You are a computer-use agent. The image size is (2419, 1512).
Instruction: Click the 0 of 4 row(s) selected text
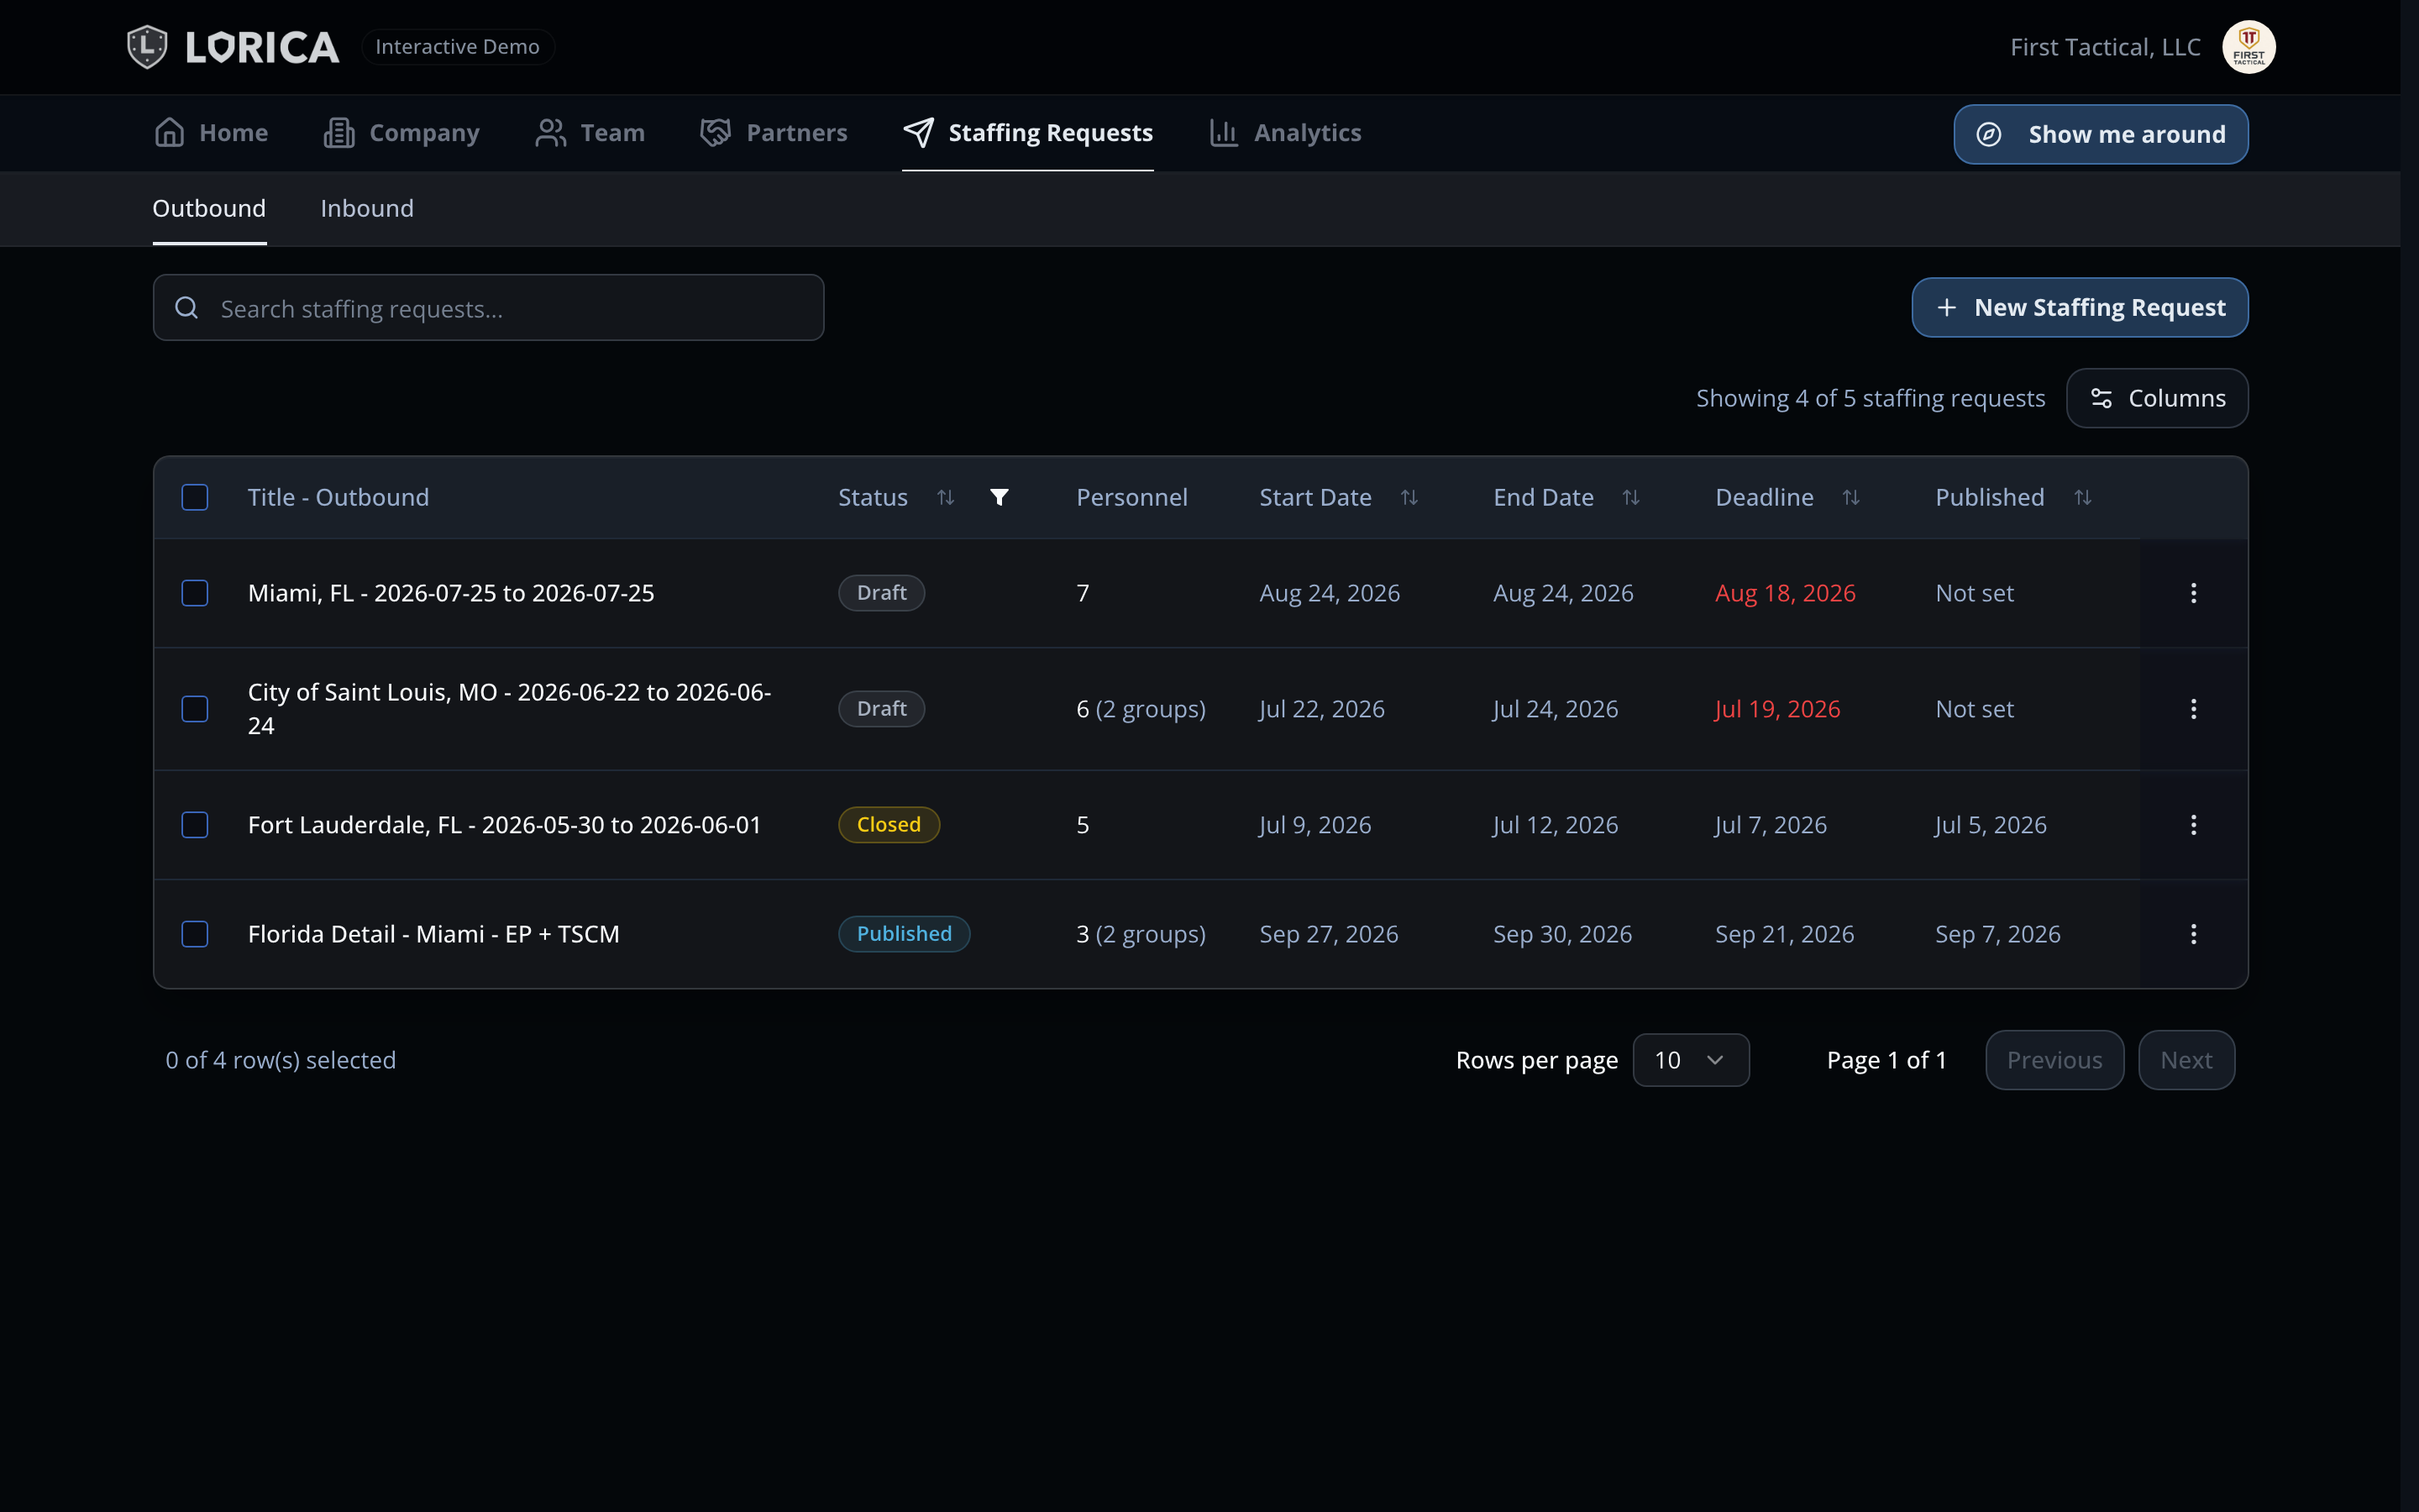[x=281, y=1060]
